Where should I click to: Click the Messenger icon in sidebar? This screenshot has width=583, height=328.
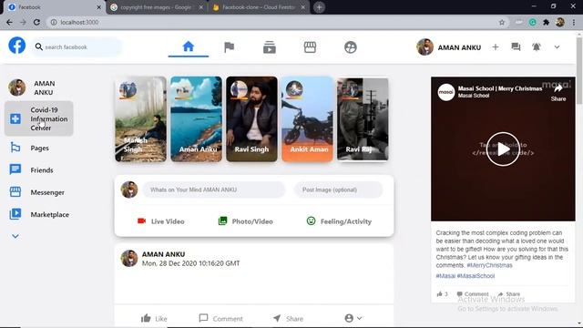(x=15, y=192)
